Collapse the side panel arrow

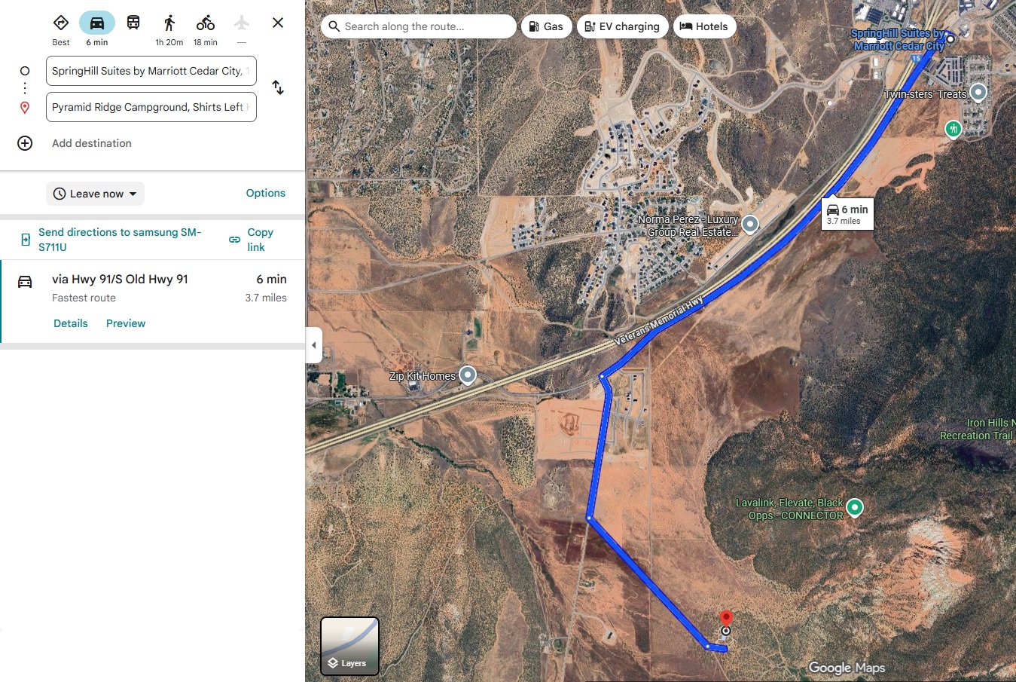[314, 345]
